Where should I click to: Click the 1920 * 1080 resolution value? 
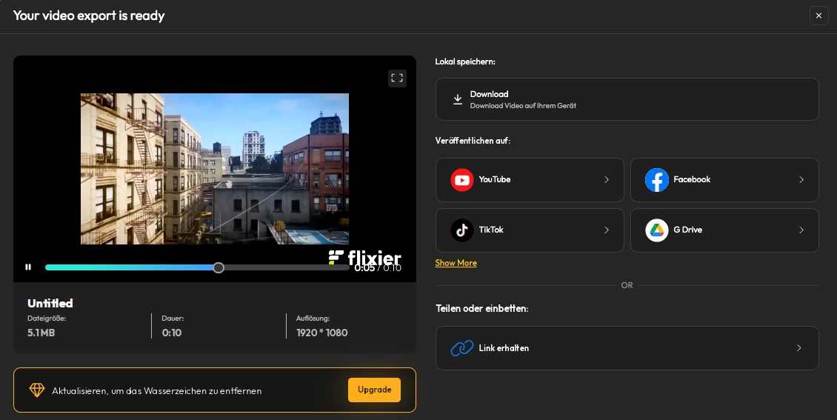[x=322, y=333]
